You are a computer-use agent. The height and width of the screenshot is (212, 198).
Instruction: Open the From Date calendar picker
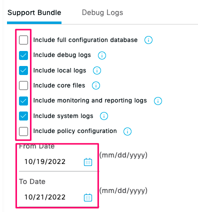88,162
